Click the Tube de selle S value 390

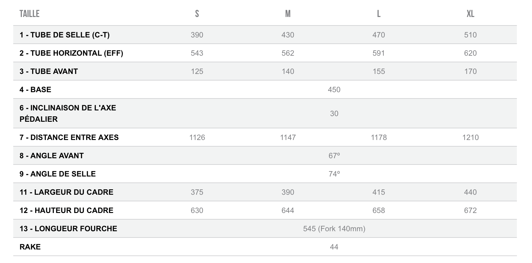(x=197, y=35)
